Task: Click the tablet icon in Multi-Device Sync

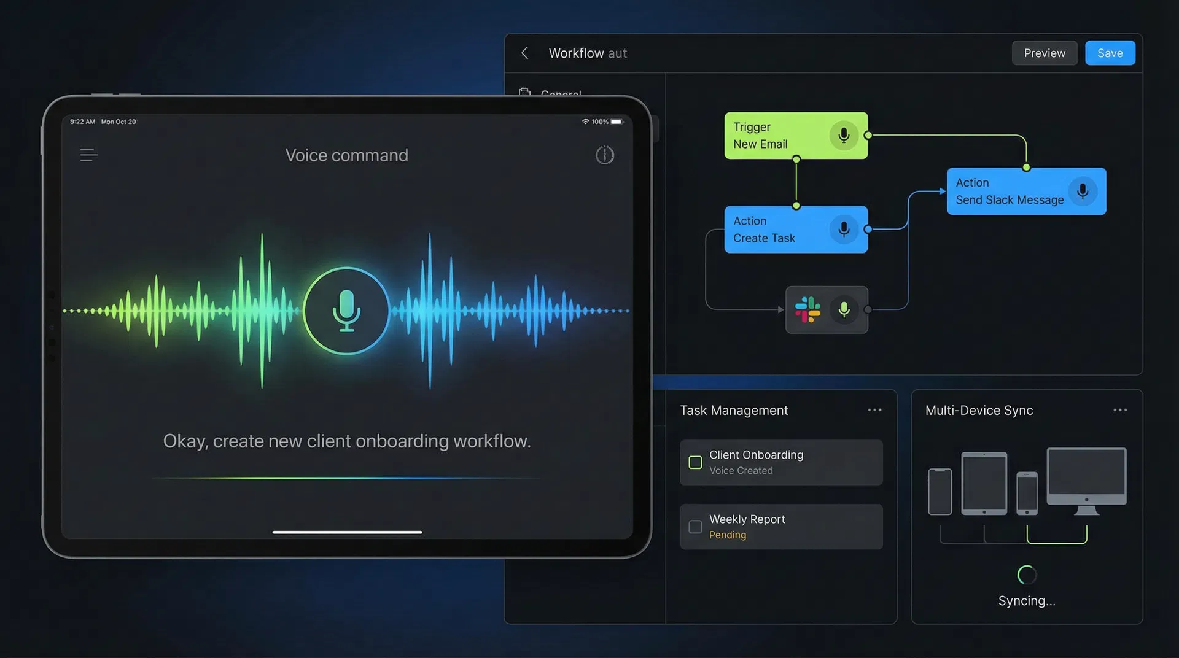Action: pyautogui.click(x=984, y=484)
